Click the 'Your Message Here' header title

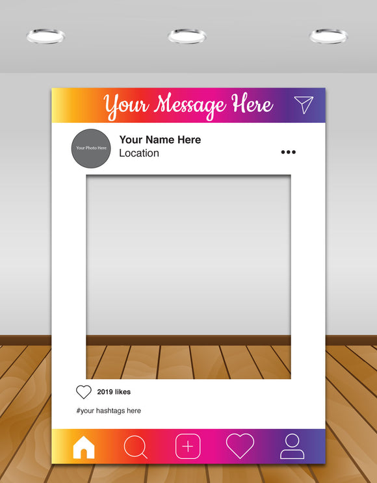[188, 106]
